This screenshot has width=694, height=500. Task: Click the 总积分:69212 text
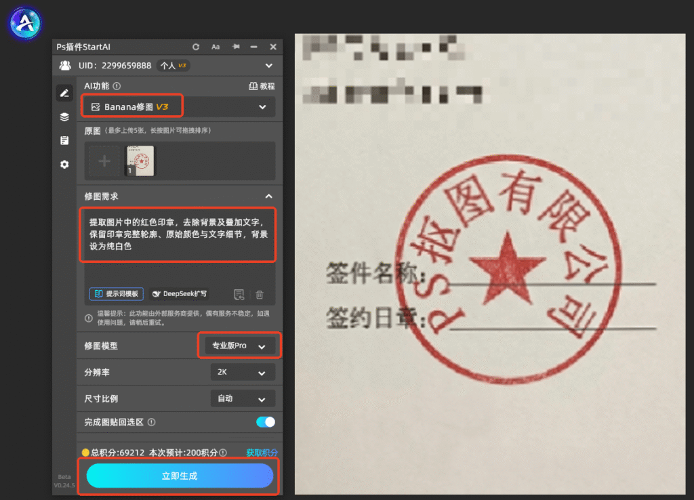118,453
